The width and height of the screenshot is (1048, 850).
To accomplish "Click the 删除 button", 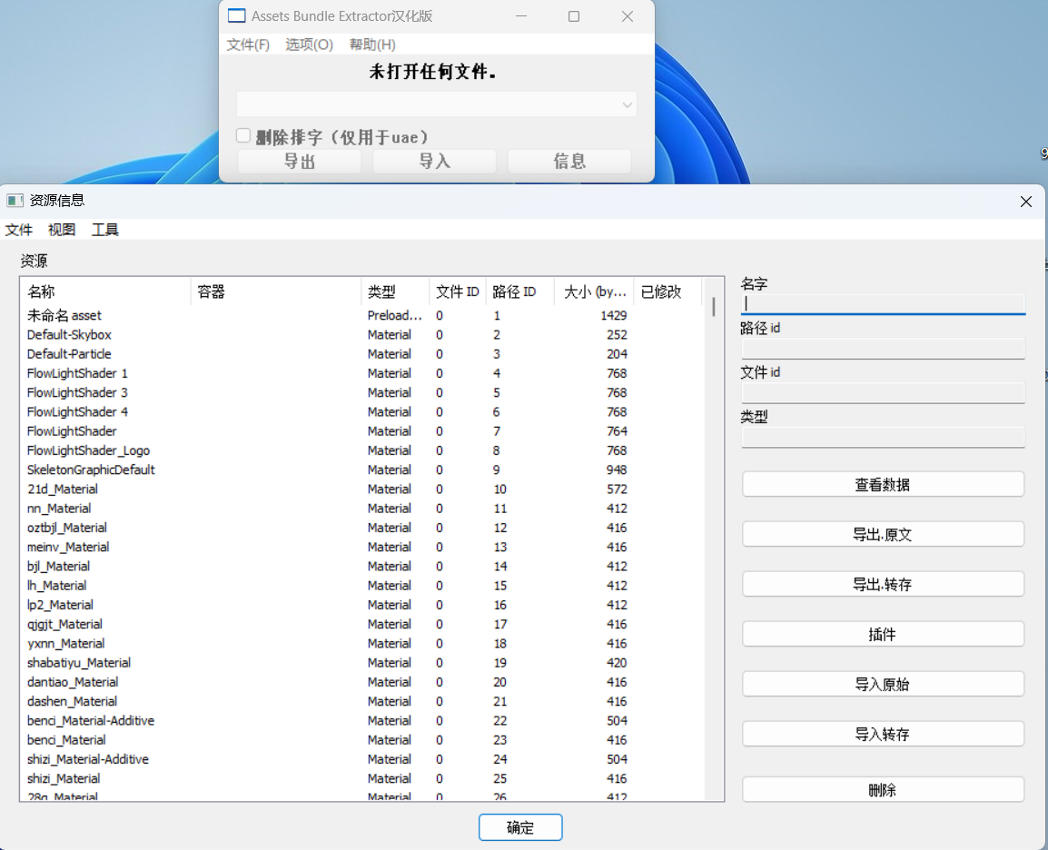I will coord(882,790).
